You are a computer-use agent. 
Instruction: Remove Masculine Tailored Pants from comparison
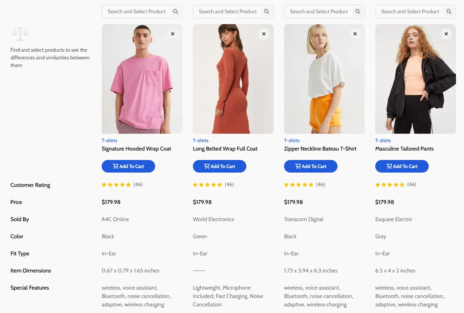tap(446, 34)
